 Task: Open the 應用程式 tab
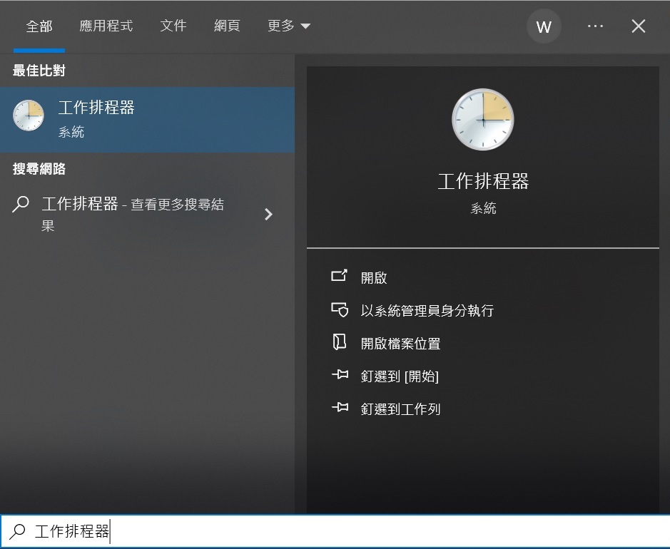[x=106, y=26]
